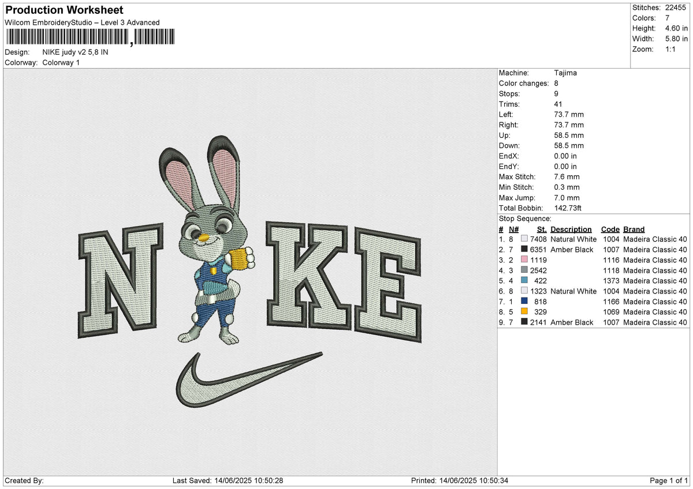Click the Up row's 58.5 mm value

(569, 135)
